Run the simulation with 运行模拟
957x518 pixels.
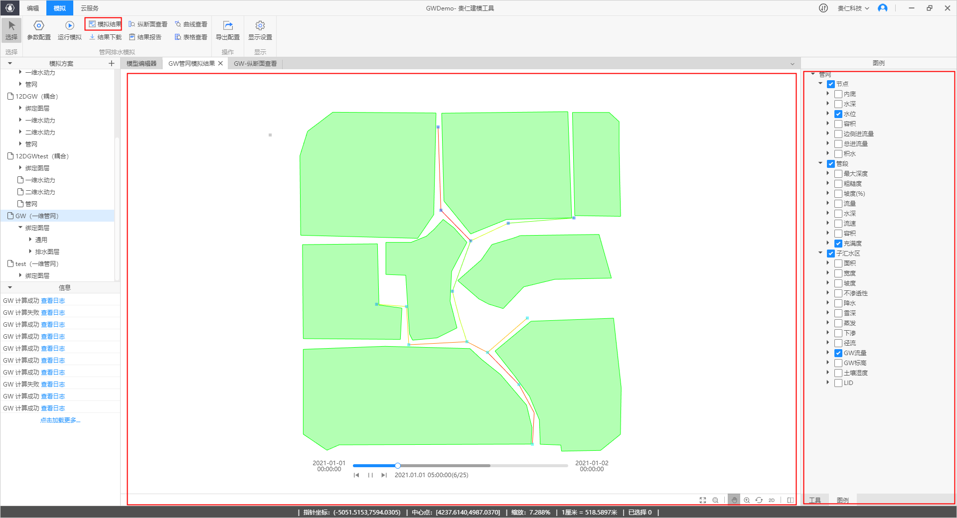click(x=69, y=30)
